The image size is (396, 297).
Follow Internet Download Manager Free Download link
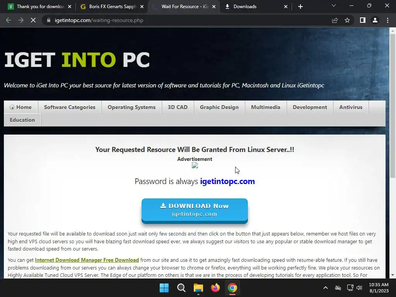click(87, 260)
